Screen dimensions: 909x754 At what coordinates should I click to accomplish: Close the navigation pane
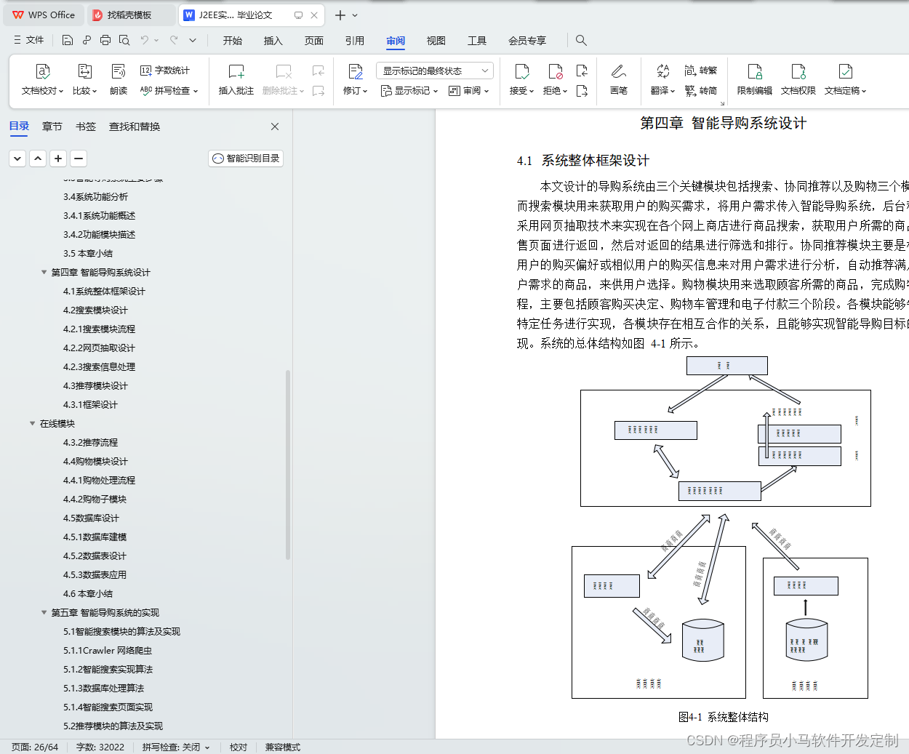[275, 127]
